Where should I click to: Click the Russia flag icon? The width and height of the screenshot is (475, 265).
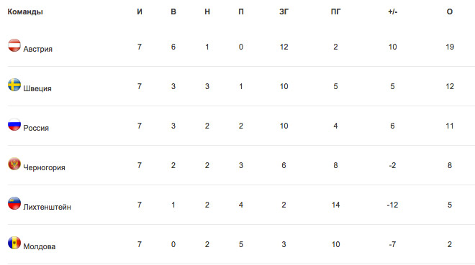tap(14, 124)
